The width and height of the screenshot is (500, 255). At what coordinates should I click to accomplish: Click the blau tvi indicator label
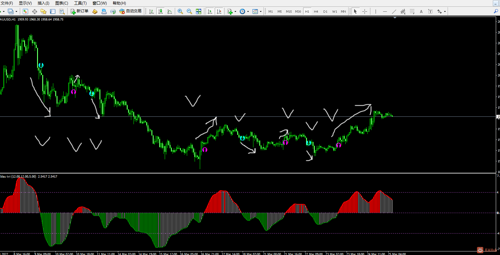pos(29,176)
